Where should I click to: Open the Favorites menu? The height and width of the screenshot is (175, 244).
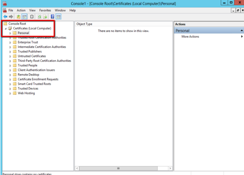coord(45,11)
